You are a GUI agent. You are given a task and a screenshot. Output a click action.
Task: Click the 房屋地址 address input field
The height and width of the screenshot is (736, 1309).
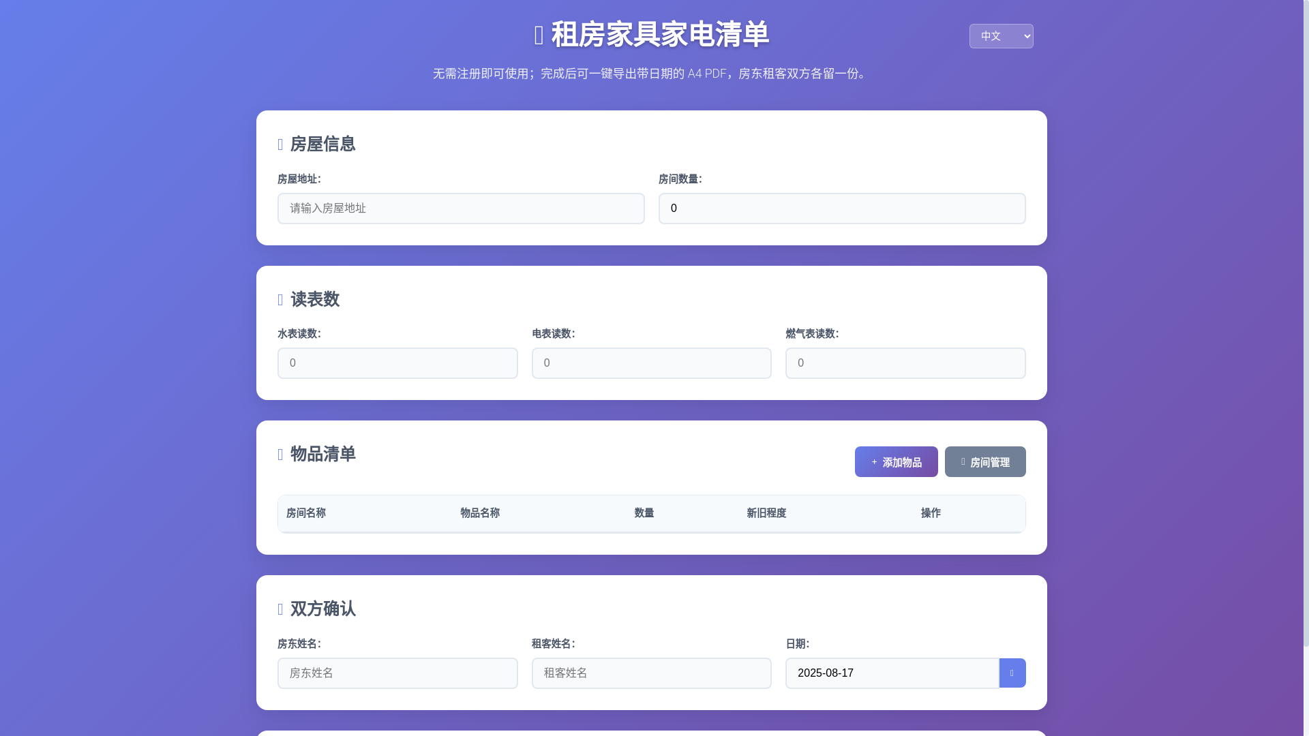point(461,209)
